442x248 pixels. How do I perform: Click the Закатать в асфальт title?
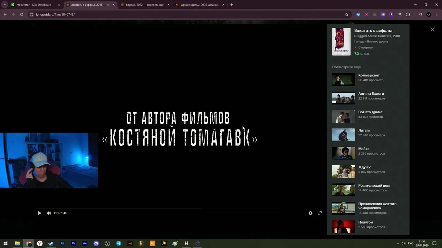[373, 31]
